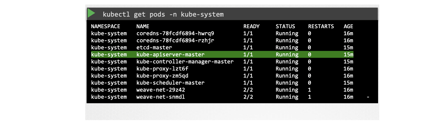435x140 pixels.
Task: Click Running status in coredns-78fcdf6894-rzhjr row
Action: pyautogui.click(x=287, y=41)
